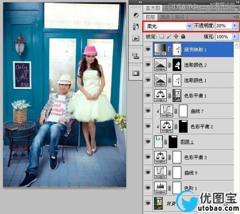Image resolution: width=240 pixels, height=214 pixels.
Task: Switch to the 路径 tab
Action: click(180, 17)
